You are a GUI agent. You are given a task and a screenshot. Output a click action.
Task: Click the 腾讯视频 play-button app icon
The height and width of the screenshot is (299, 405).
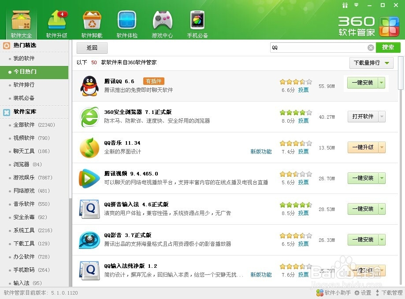[x=89, y=178]
